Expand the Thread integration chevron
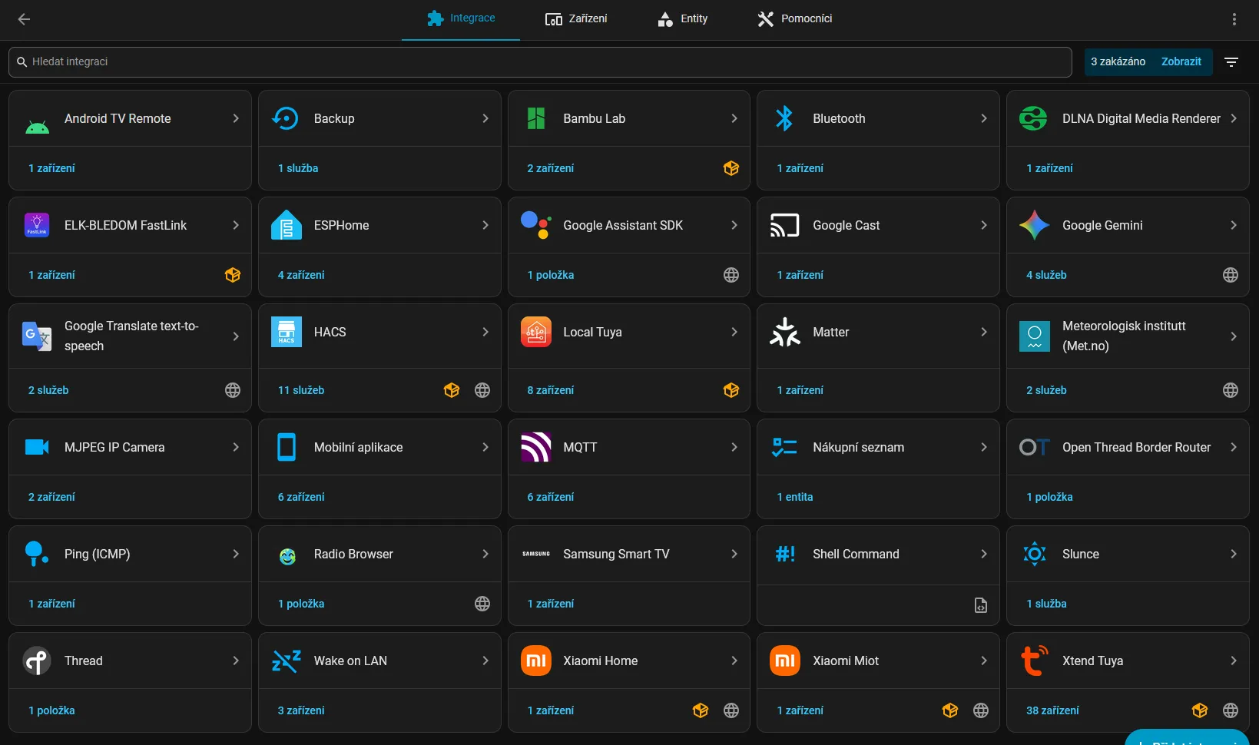 coord(235,661)
